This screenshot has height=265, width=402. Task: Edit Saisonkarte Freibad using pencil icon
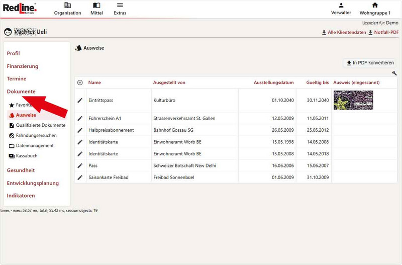point(80,178)
